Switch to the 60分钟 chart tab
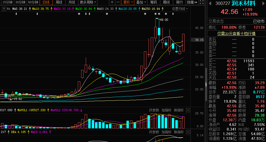Screen dimensions: 266x142 pyautogui.click(x=33, y=2)
